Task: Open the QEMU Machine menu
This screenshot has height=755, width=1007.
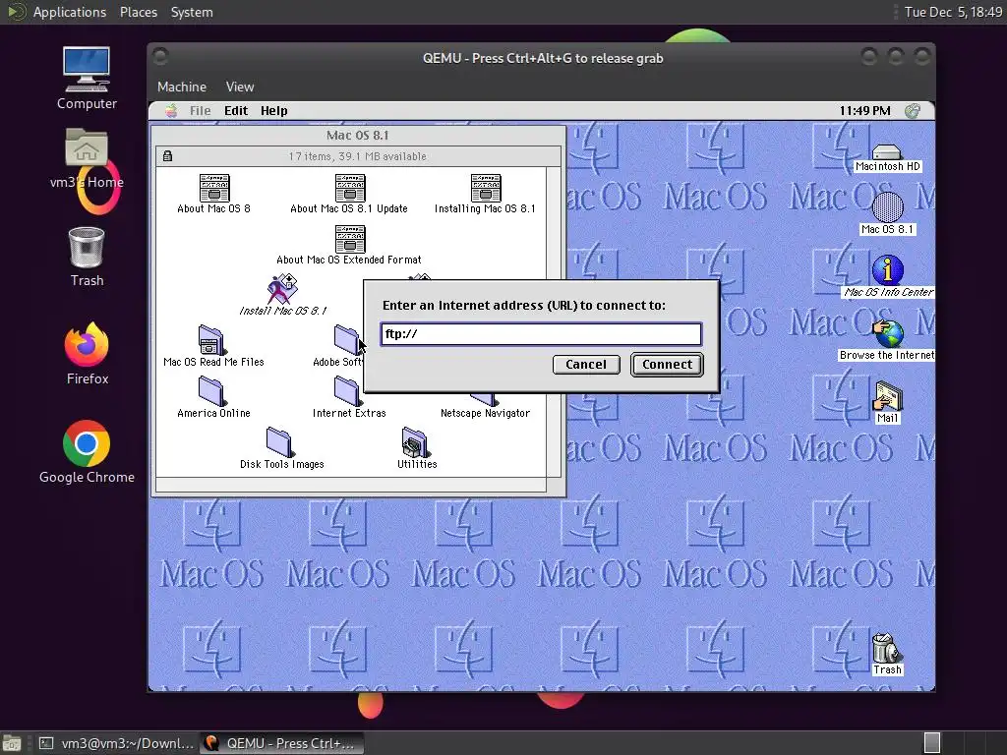Action: click(x=182, y=87)
